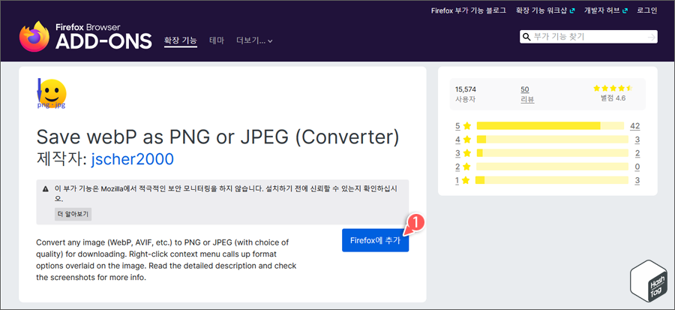Click the warning triangle icon

(46, 189)
